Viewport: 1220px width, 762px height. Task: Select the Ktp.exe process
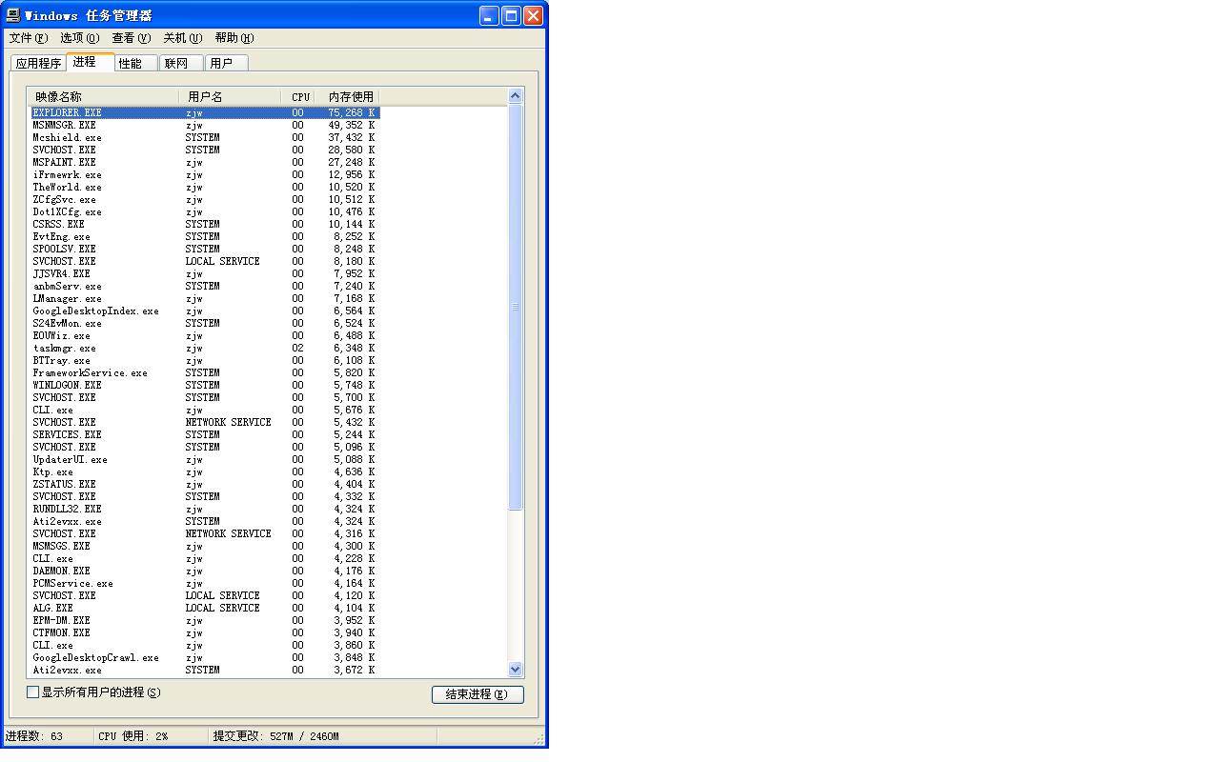(x=205, y=471)
